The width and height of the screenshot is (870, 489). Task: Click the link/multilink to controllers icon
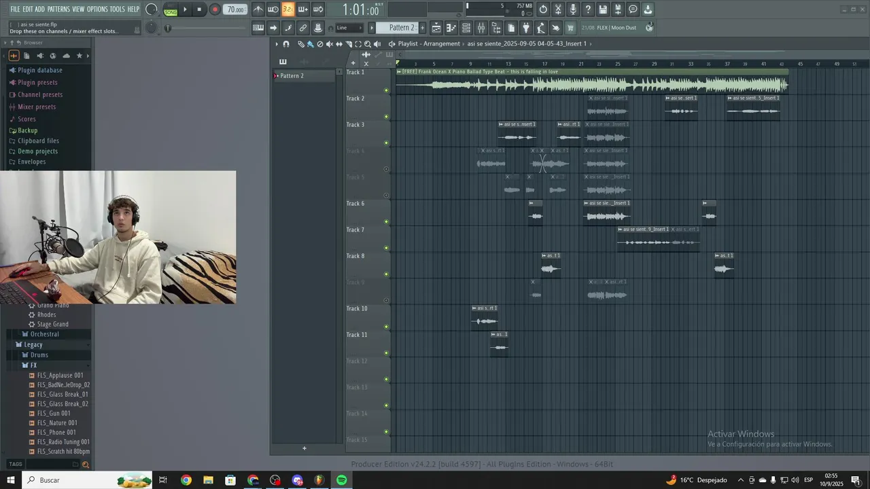click(303, 28)
